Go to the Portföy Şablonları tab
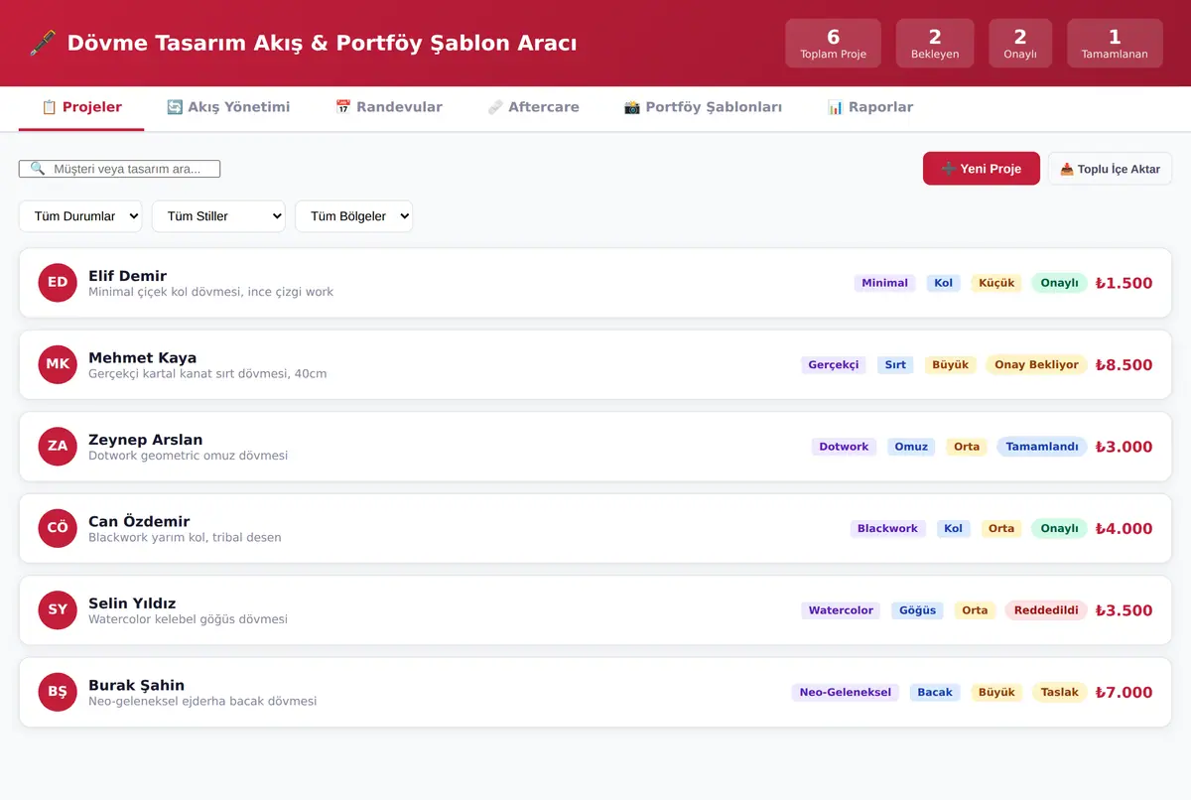 click(x=703, y=107)
